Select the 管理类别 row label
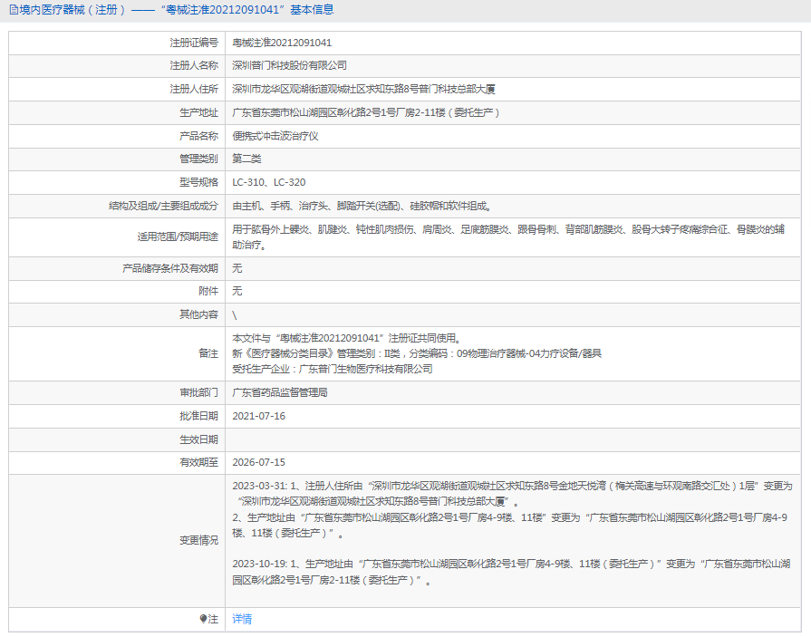The height and width of the screenshot is (637, 811). tap(198, 159)
